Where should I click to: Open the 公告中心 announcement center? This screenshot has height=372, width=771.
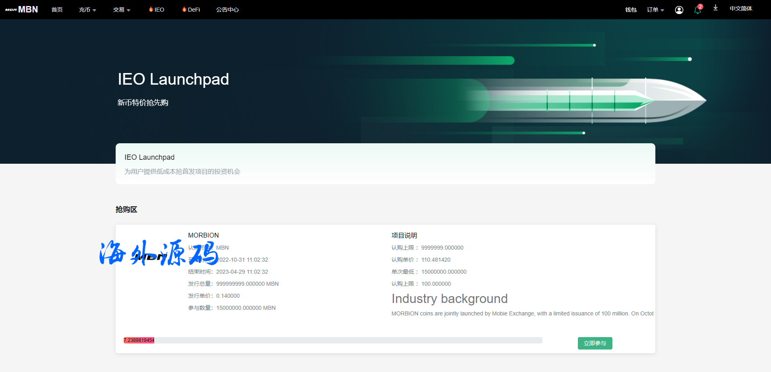227,10
